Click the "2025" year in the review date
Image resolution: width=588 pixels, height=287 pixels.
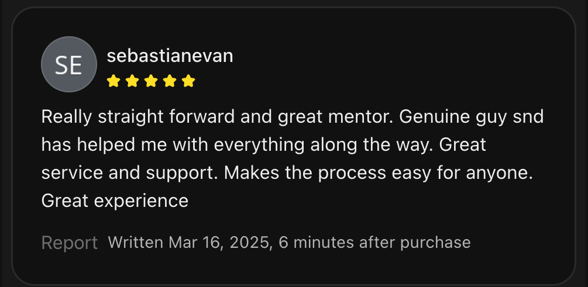point(249,242)
